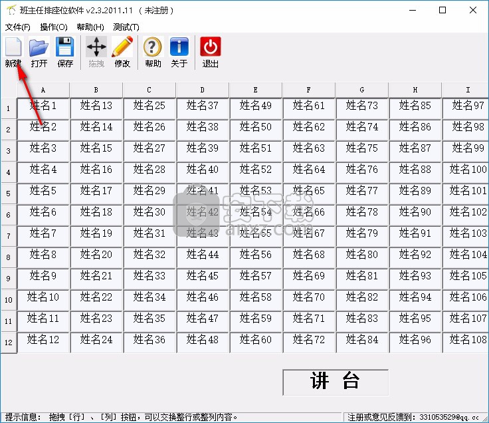This screenshot has width=489, height=423.
Task: Click column header A
Action: pos(43,90)
